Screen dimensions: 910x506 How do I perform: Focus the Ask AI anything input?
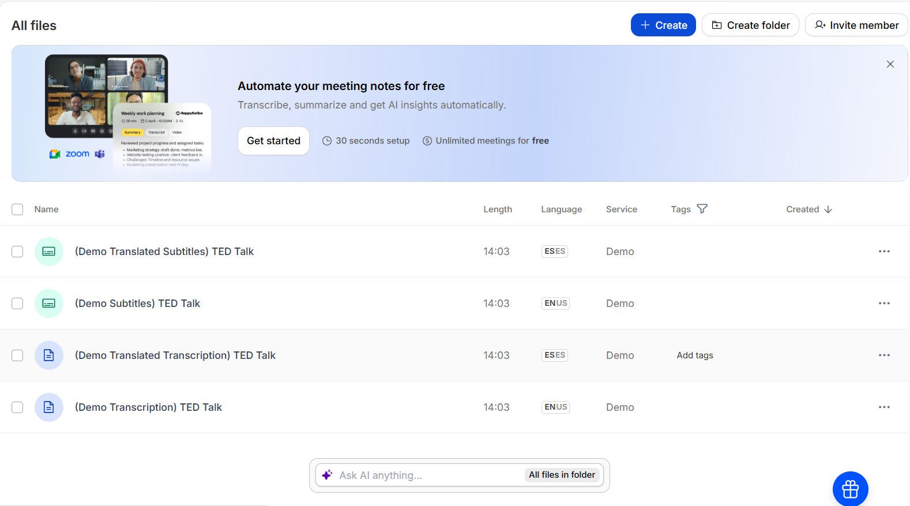(x=427, y=475)
